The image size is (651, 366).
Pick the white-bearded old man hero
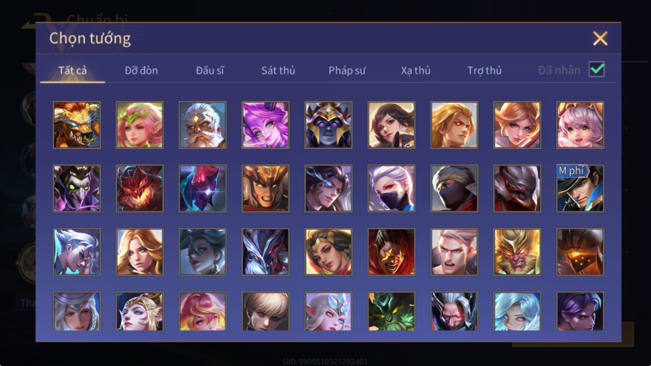click(202, 125)
